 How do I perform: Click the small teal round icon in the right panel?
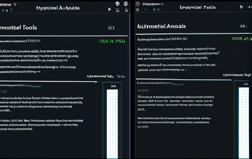pyautogui.click(x=158, y=10)
